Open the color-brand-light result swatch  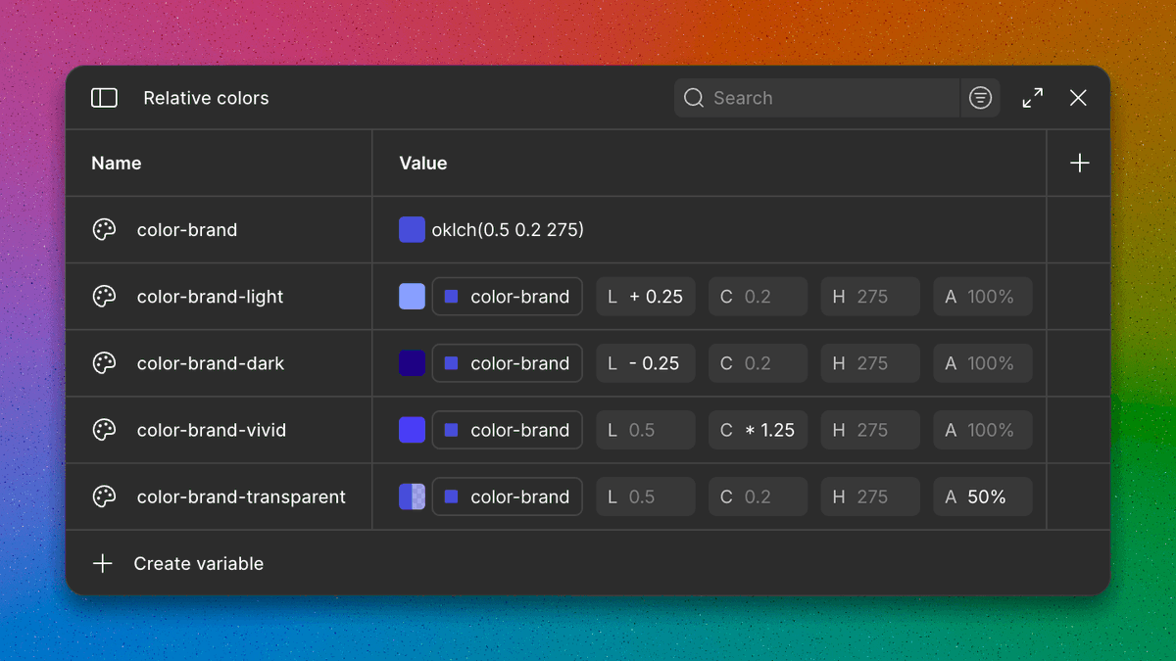(x=412, y=297)
